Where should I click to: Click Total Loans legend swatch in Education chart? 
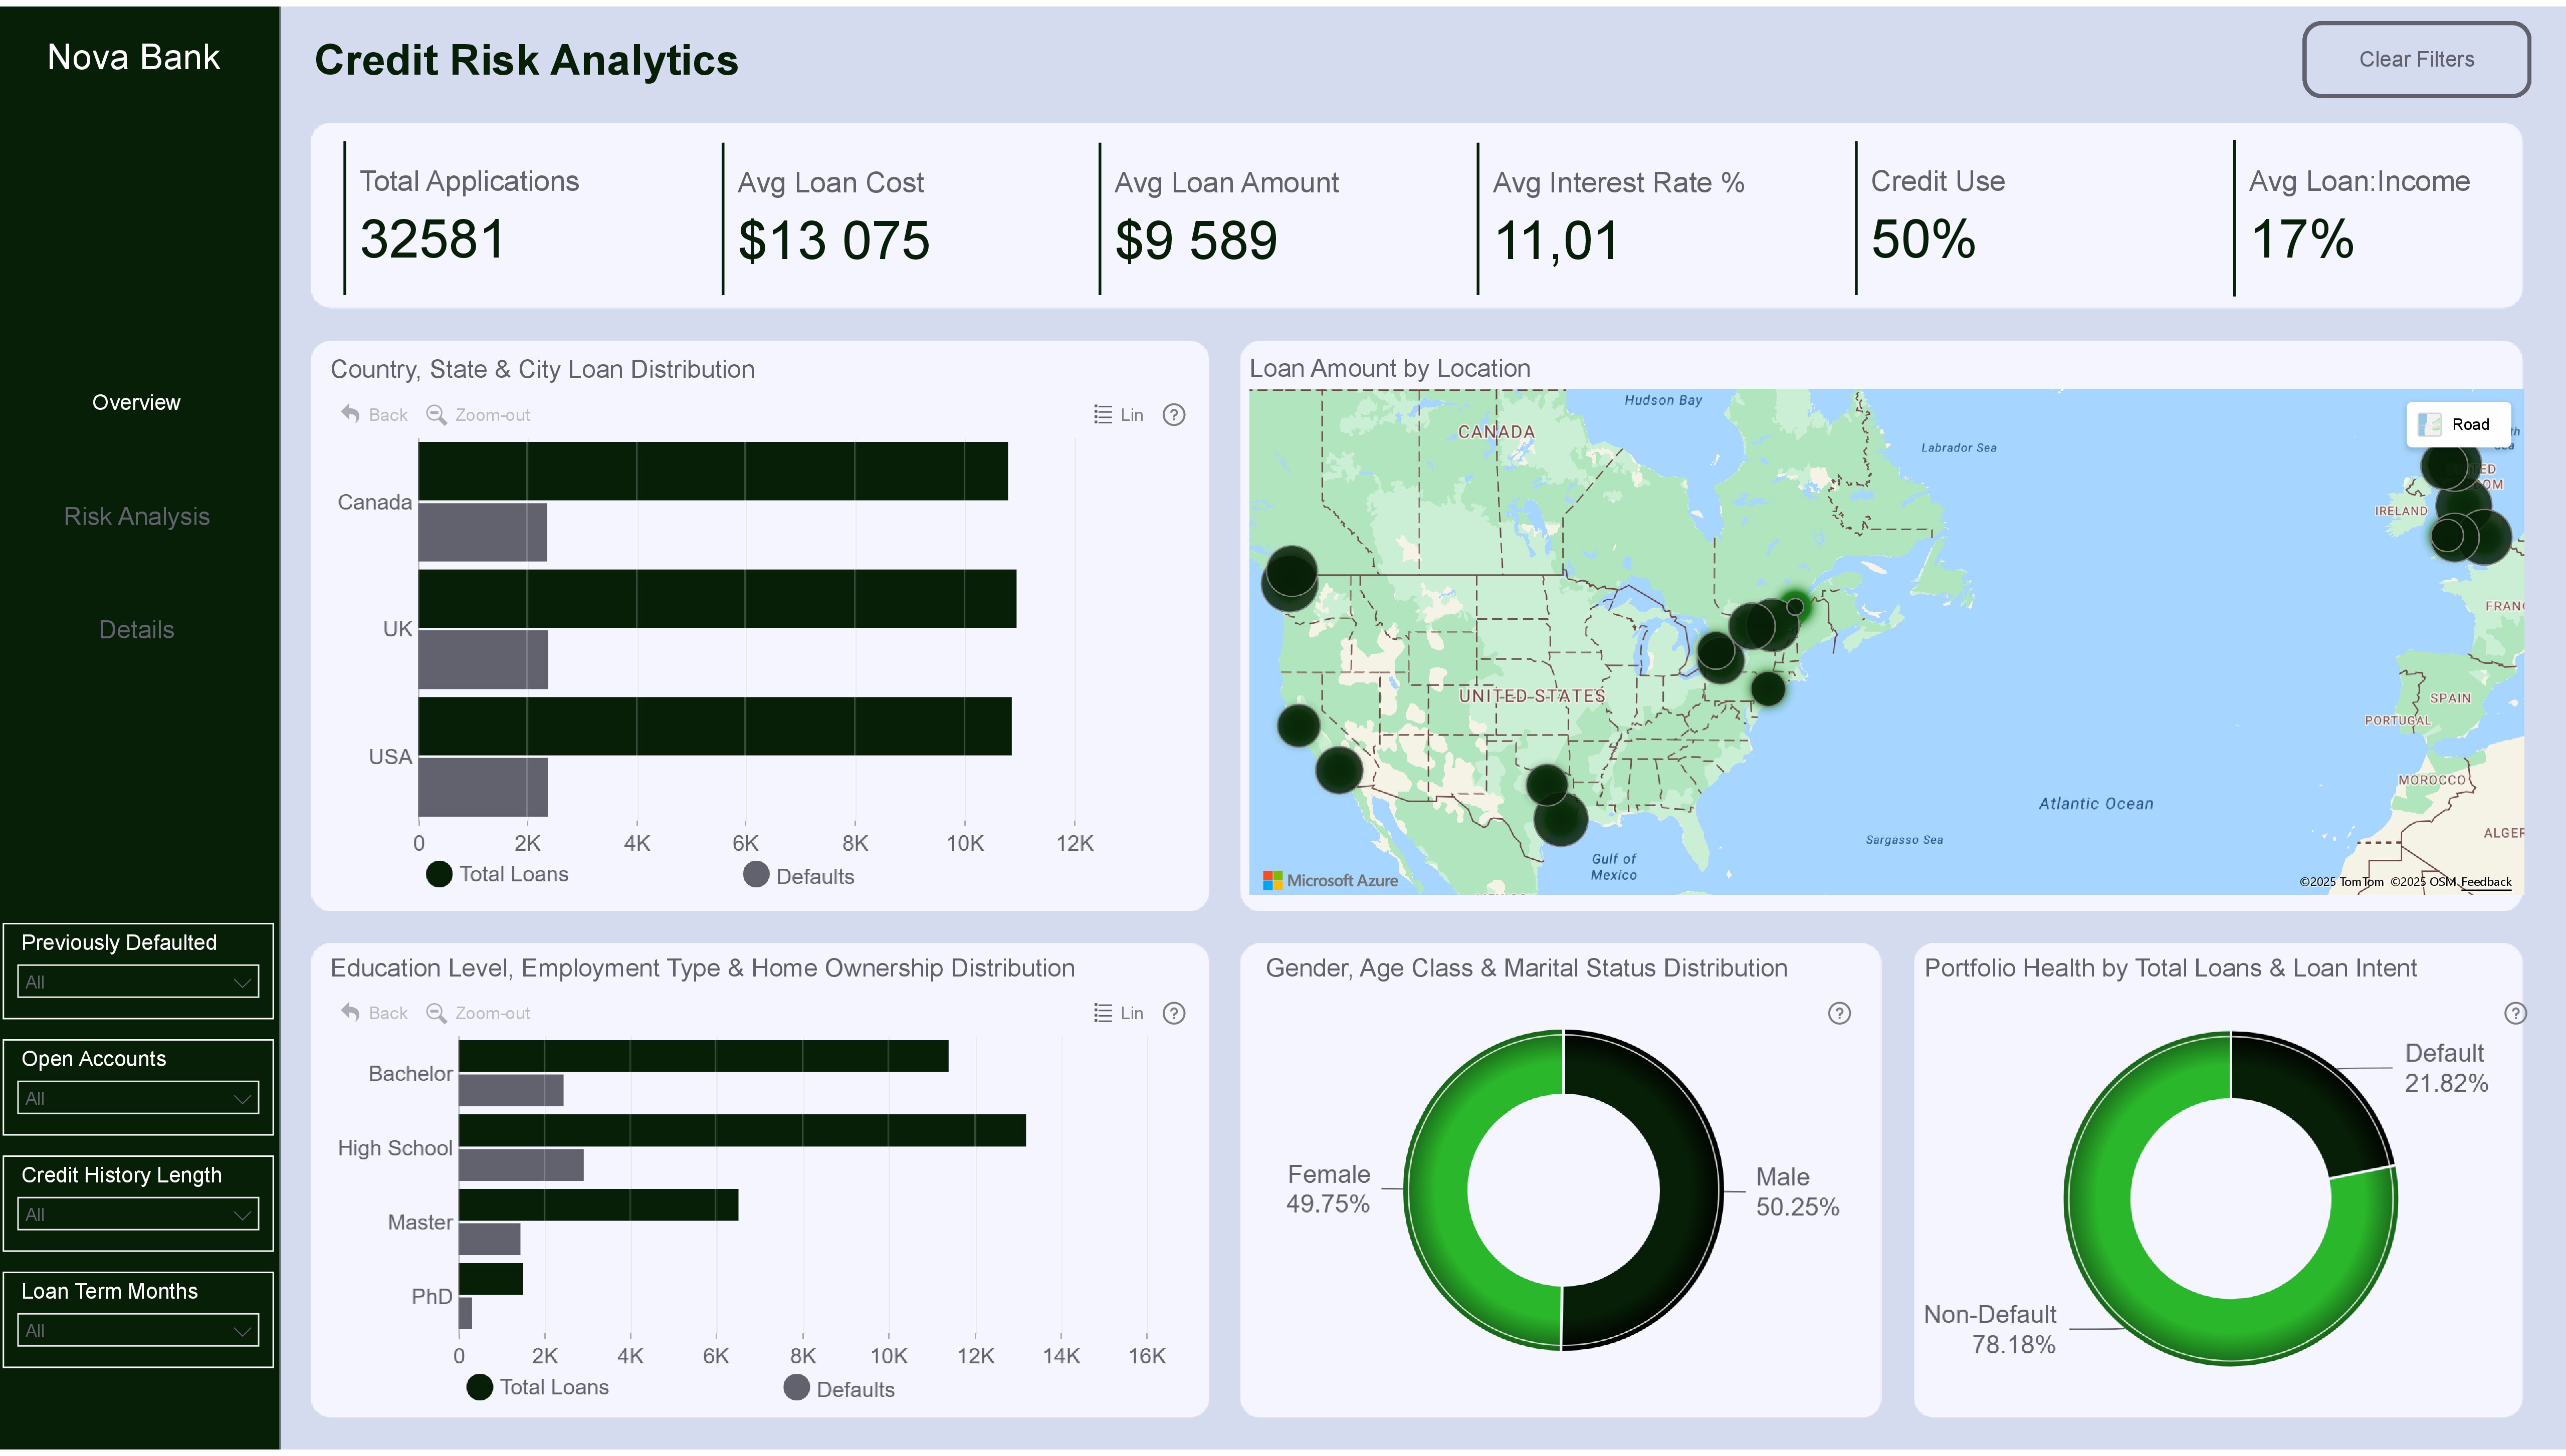pyautogui.click(x=480, y=1387)
